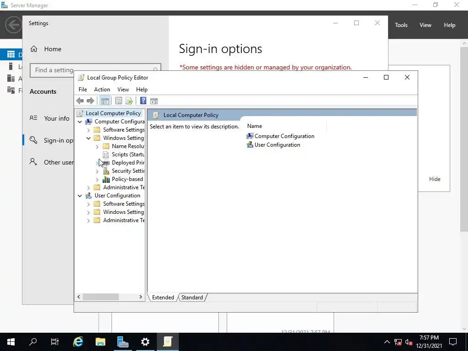The image size is (468, 351).
Task: Expand Windows Settings under User Configuration
Action: pos(88,213)
